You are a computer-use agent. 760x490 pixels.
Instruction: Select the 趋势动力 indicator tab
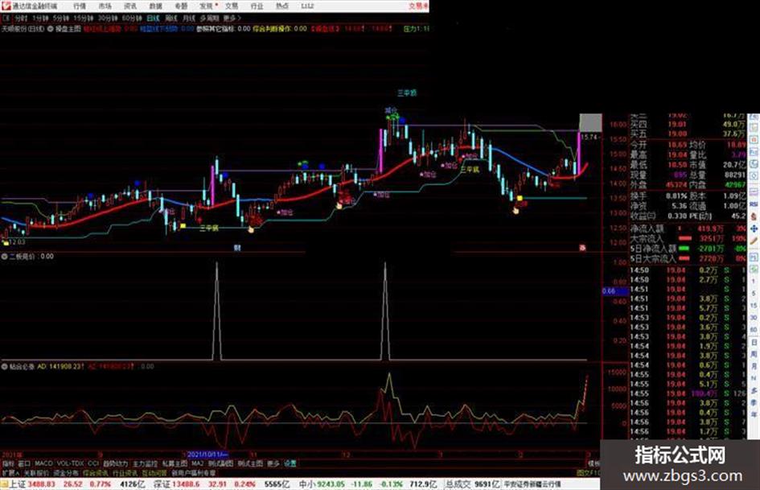coord(115,463)
